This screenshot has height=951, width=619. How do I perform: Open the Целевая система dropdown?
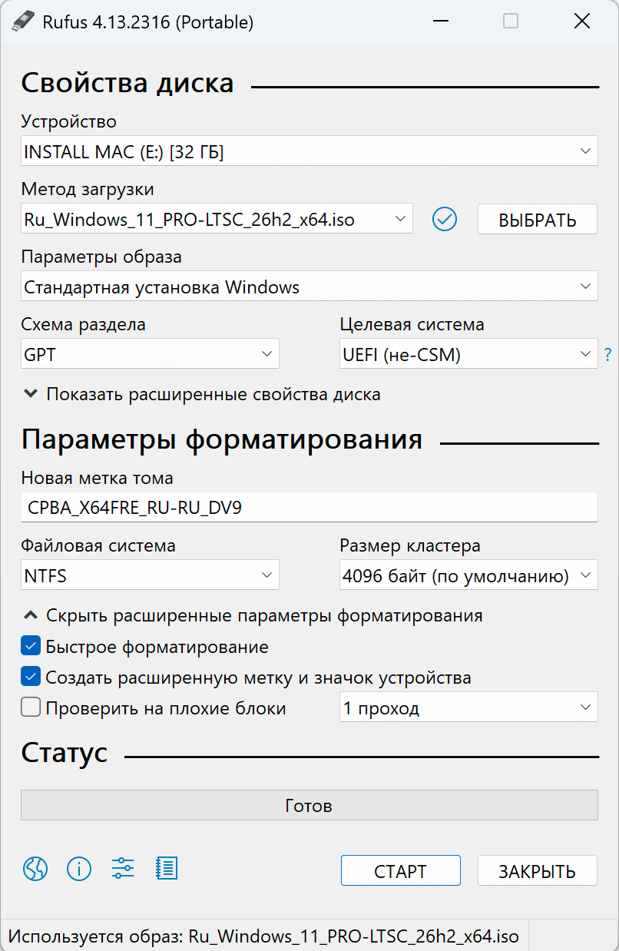(x=468, y=354)
